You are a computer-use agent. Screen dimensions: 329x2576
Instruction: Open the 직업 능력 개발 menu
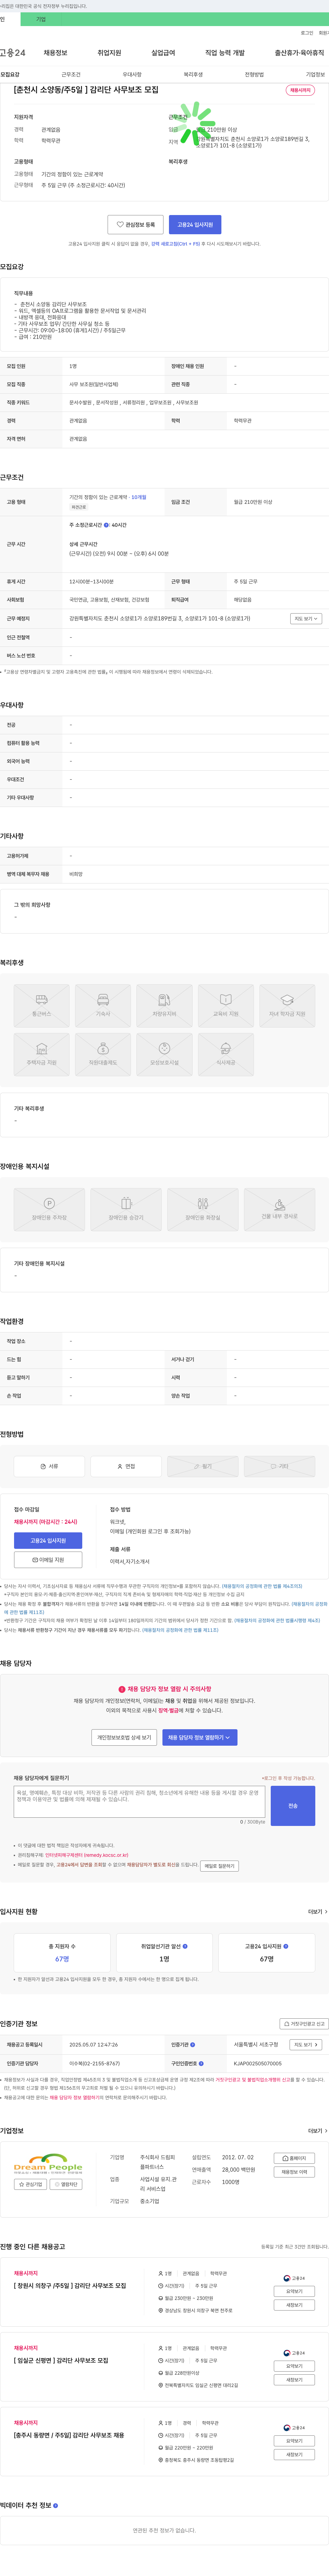click(x=225, y=53)
